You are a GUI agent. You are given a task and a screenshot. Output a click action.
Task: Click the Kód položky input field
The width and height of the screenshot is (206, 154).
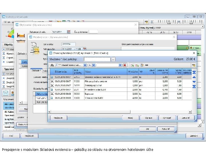[x=97, y=59]
